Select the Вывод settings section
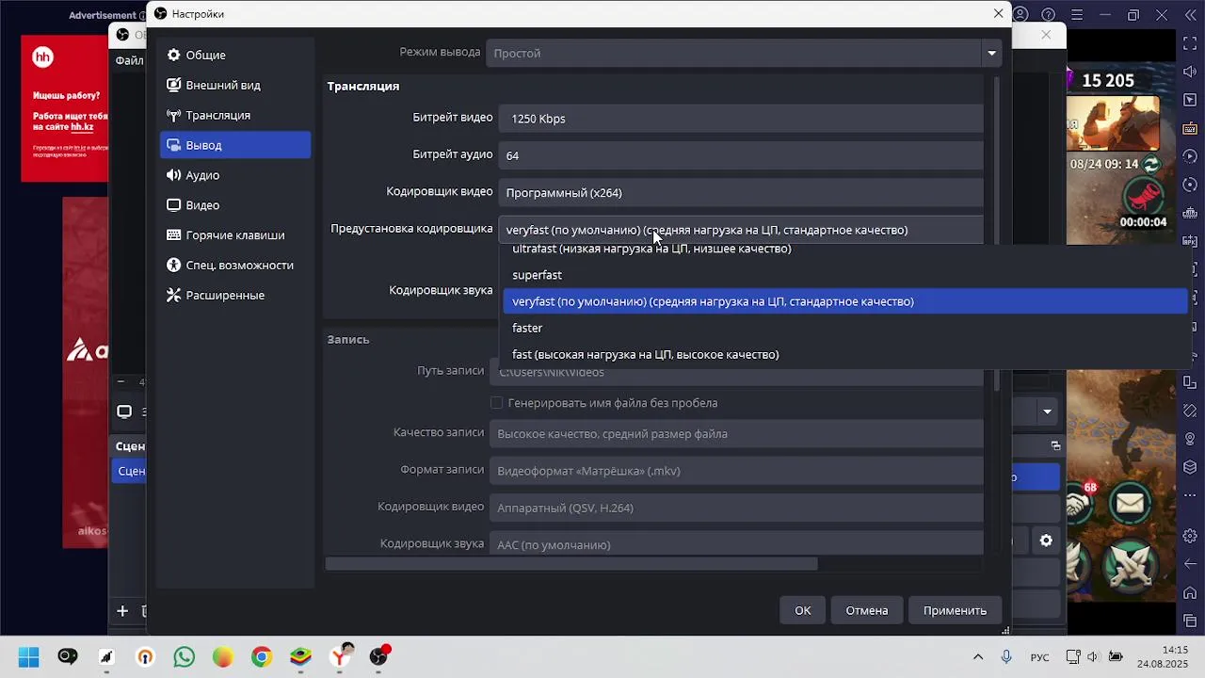 pyautogui.click(x=235, y=145)
